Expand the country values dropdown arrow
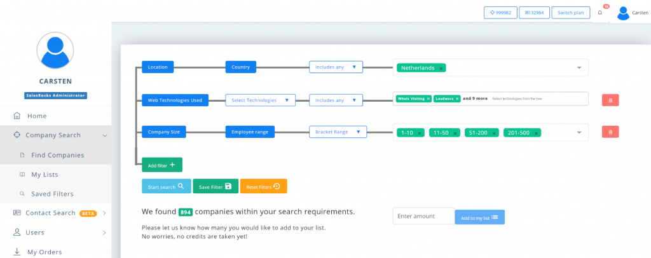This screenshot has height=258, width=651. click(x=579, y=68)
